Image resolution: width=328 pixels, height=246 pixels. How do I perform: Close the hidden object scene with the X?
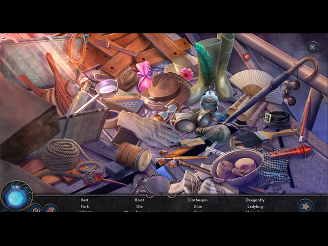[x=312, y=47]
